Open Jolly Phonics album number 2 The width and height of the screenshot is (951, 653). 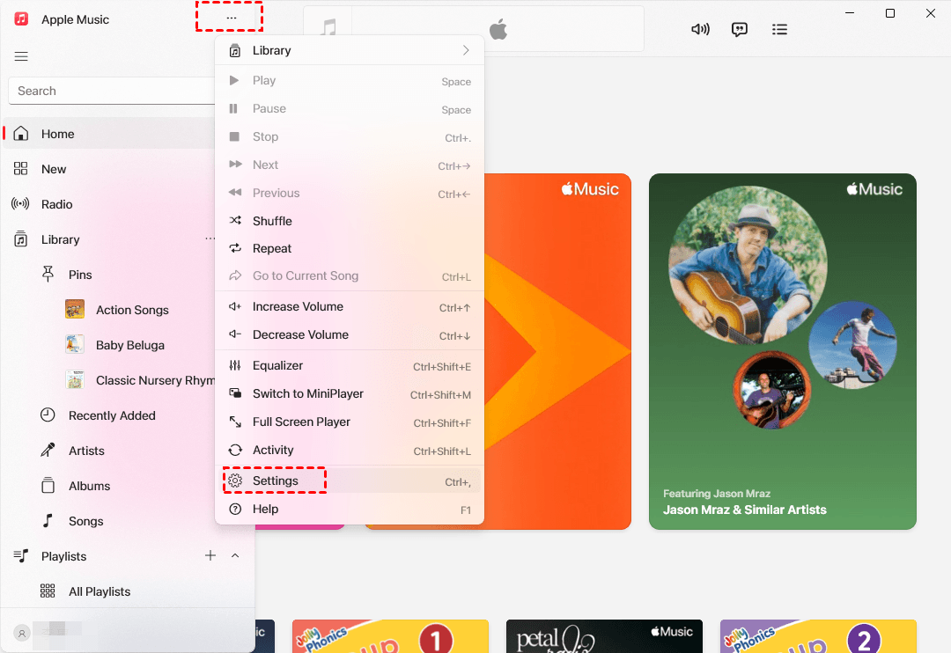pos(818,636)
